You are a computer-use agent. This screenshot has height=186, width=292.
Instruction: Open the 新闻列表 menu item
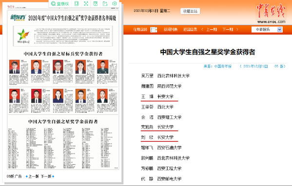coord(171,29)
